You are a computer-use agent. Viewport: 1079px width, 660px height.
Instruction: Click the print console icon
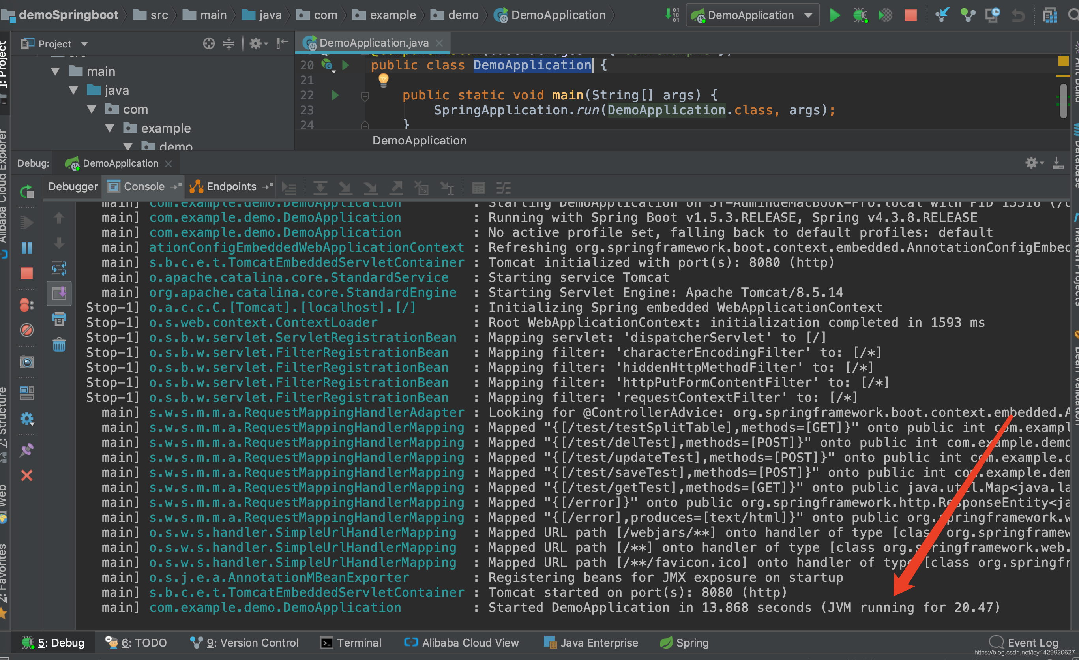tap(59, 319)
